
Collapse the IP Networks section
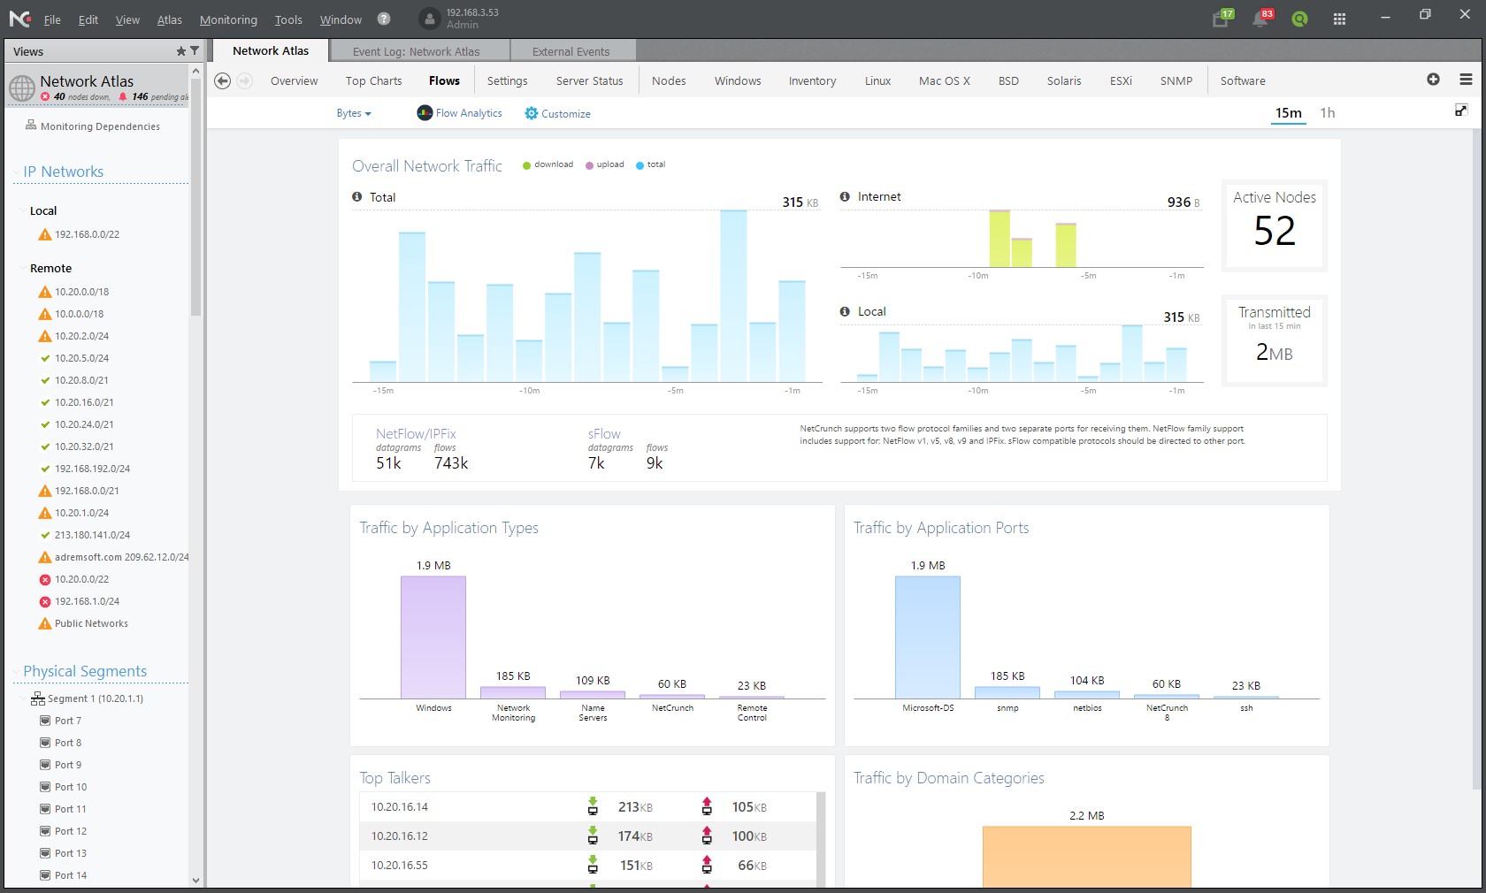pyautogui.click(x=17, y=172)
